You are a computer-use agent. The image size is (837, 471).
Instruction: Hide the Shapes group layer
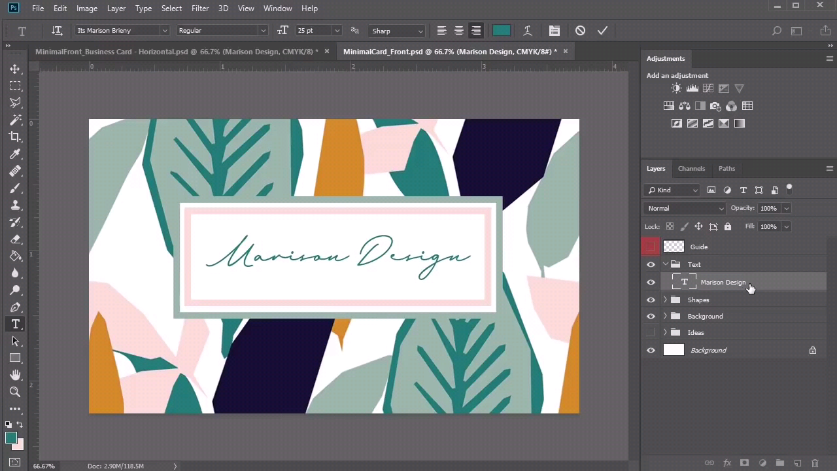coord(651,300)
